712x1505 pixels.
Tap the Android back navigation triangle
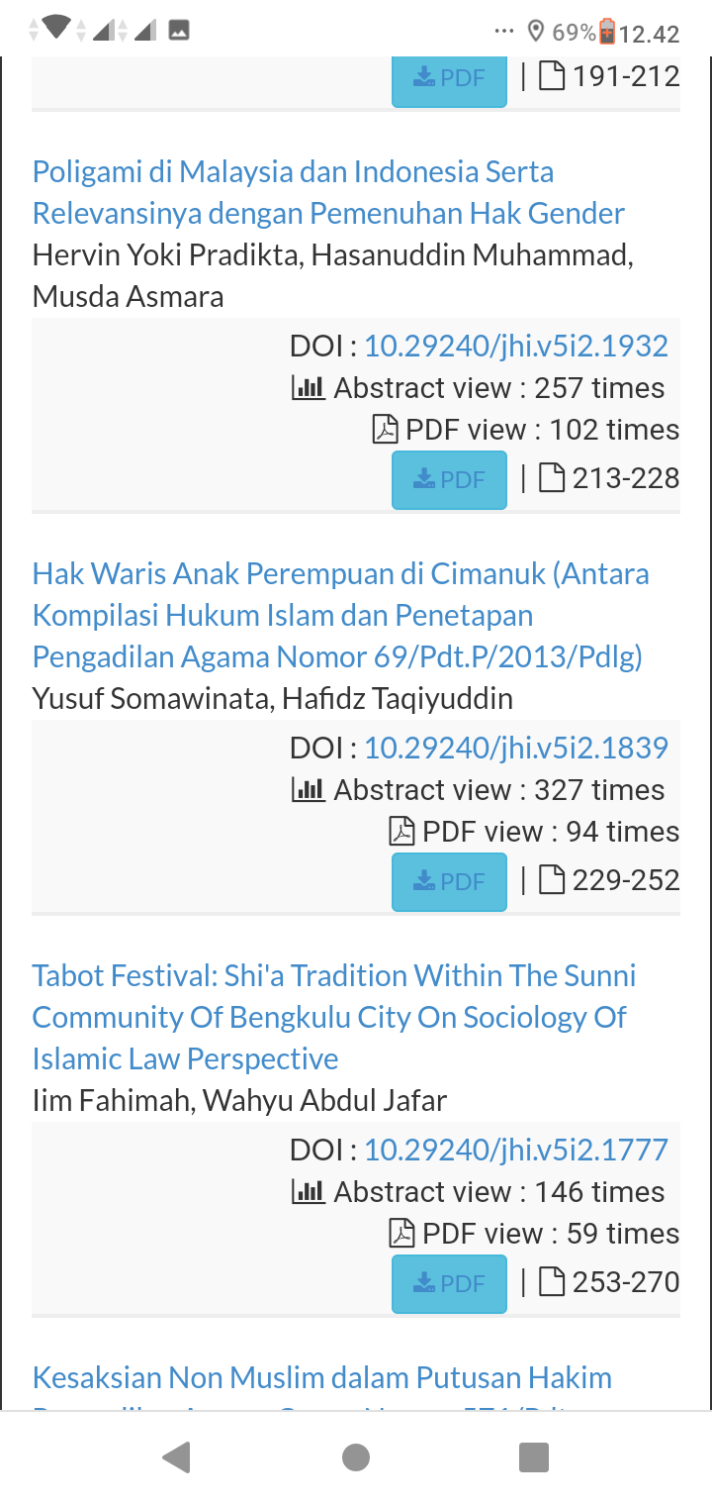176,1457
